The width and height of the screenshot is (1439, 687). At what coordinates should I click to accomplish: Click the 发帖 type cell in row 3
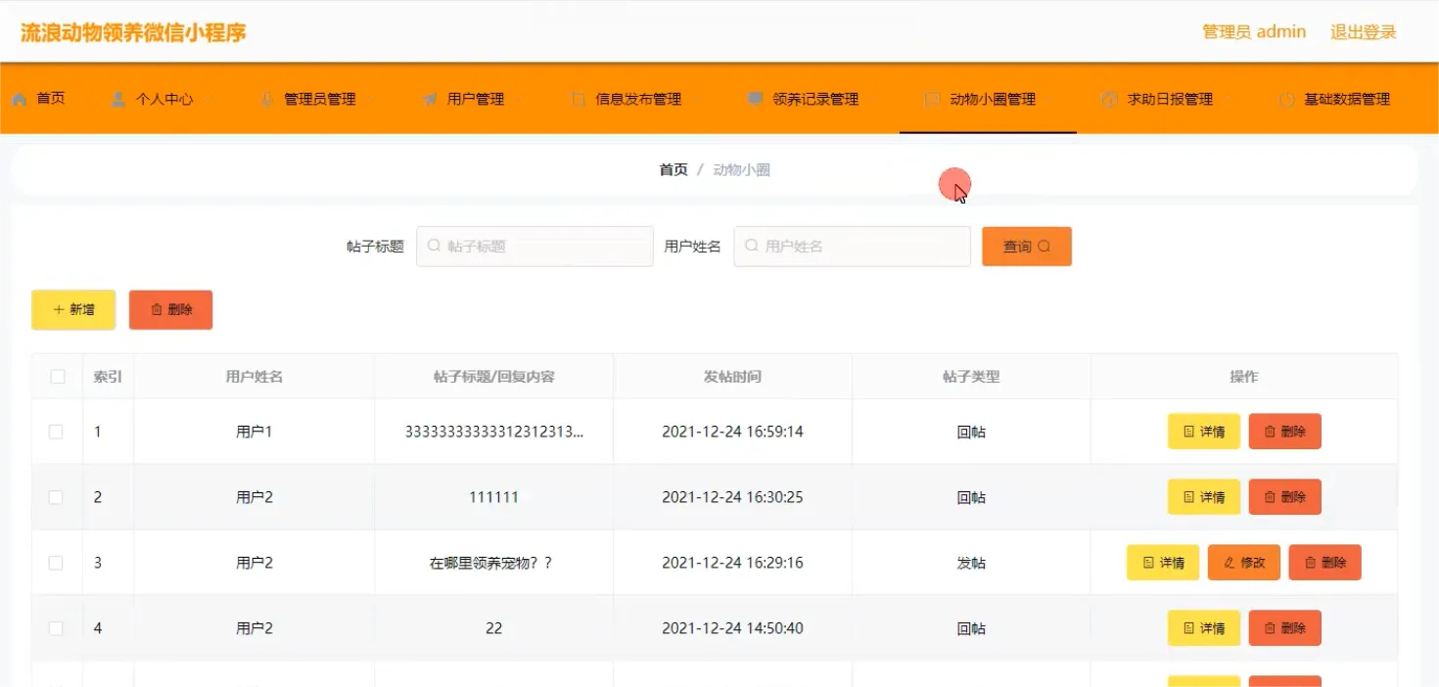click(971, 563)
